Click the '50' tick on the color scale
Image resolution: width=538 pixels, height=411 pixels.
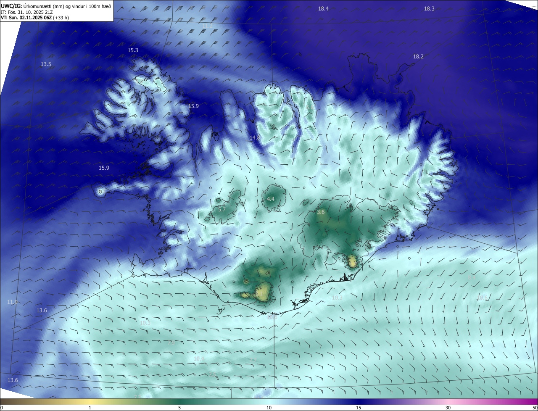tap(535, 408)
